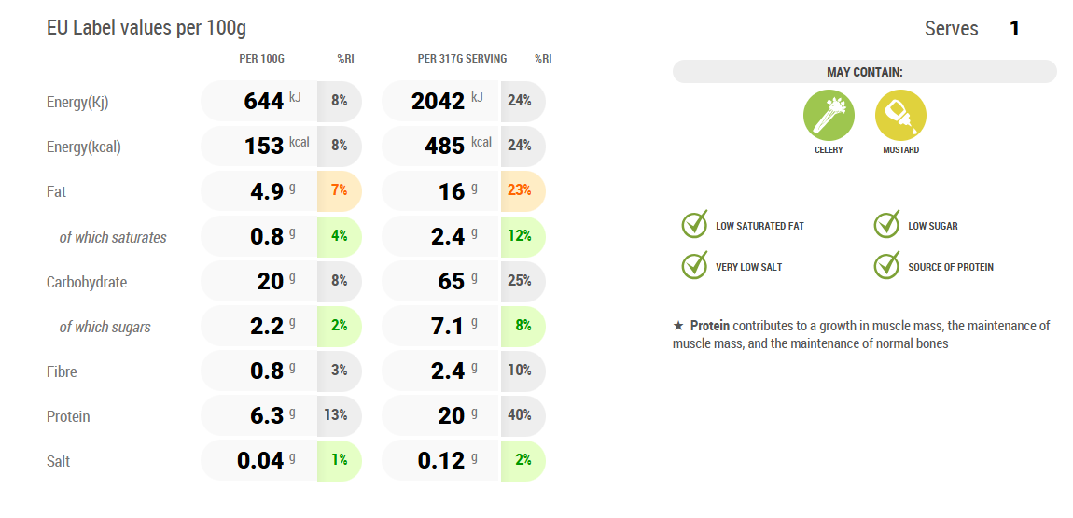Click the Low Saturated Fat checkmark icon
Viewport: 1073px width, 518px height.
pos(695,225)
